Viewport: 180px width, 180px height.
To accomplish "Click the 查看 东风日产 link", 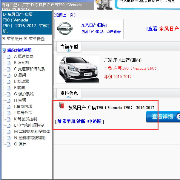I will click(163, 29).
